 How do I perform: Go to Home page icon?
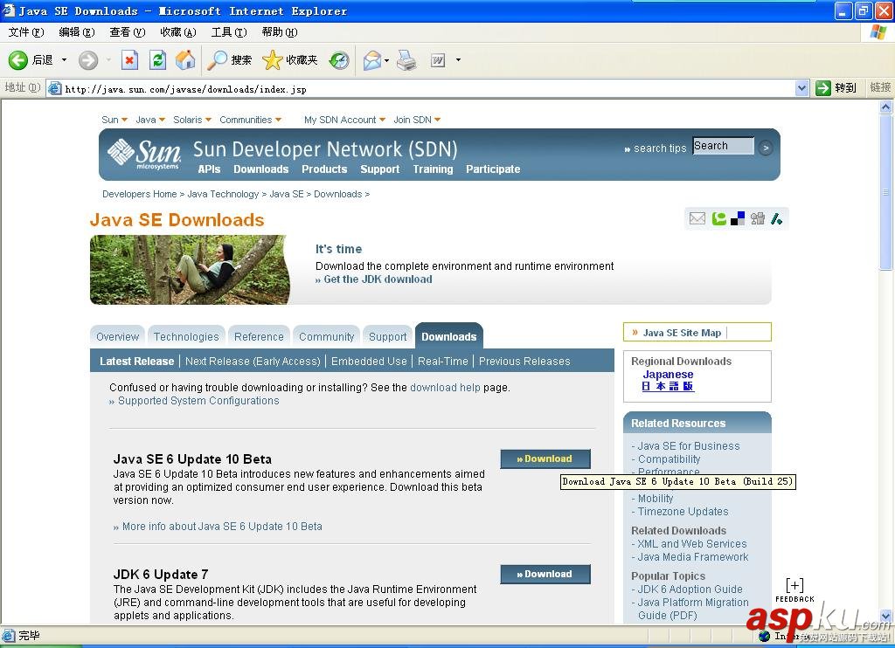tap(185, 60)
